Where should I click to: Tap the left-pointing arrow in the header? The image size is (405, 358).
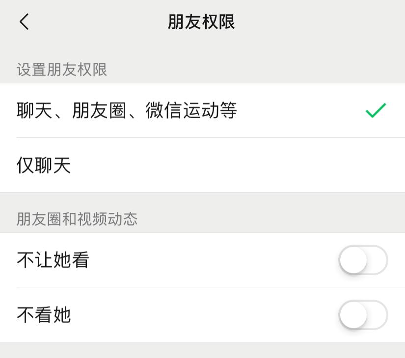24,22
